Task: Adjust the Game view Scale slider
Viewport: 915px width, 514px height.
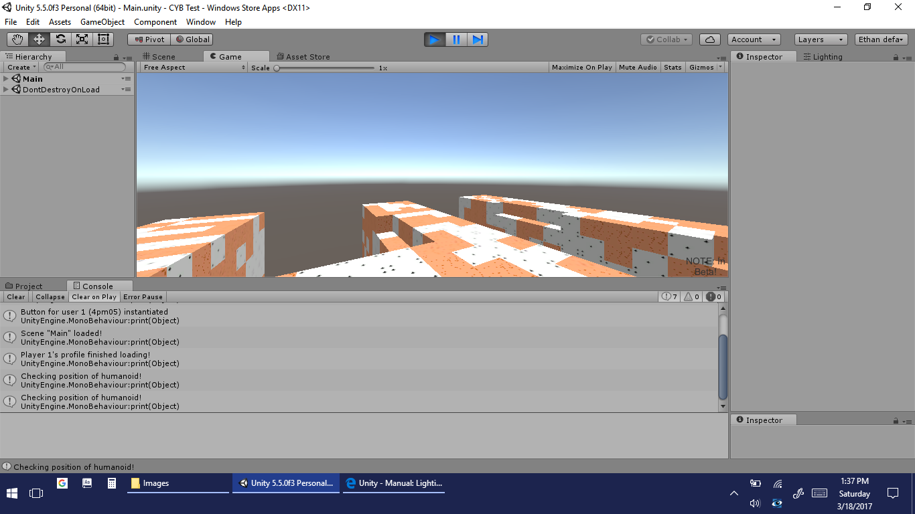Action: coord(277,68)
